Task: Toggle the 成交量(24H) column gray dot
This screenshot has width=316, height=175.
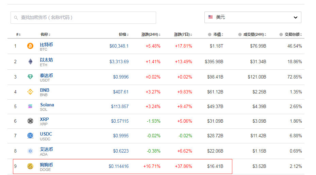Action: tap(240, 34)
